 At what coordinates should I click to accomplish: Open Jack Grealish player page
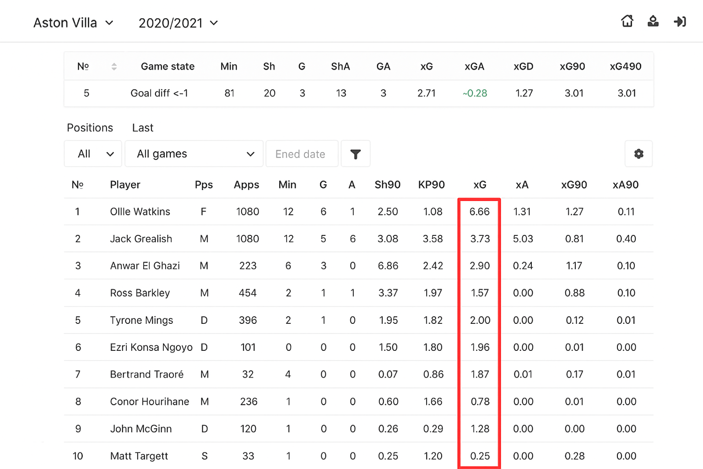pos(141,239)
